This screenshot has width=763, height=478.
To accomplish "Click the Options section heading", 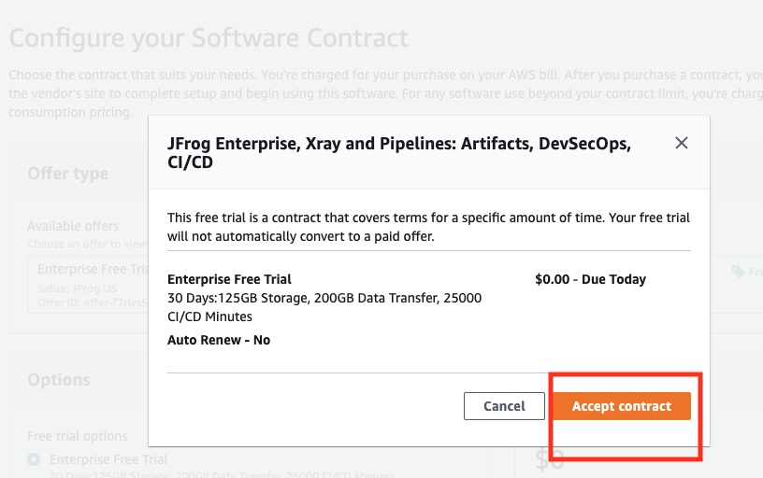I will pos(59,380).
